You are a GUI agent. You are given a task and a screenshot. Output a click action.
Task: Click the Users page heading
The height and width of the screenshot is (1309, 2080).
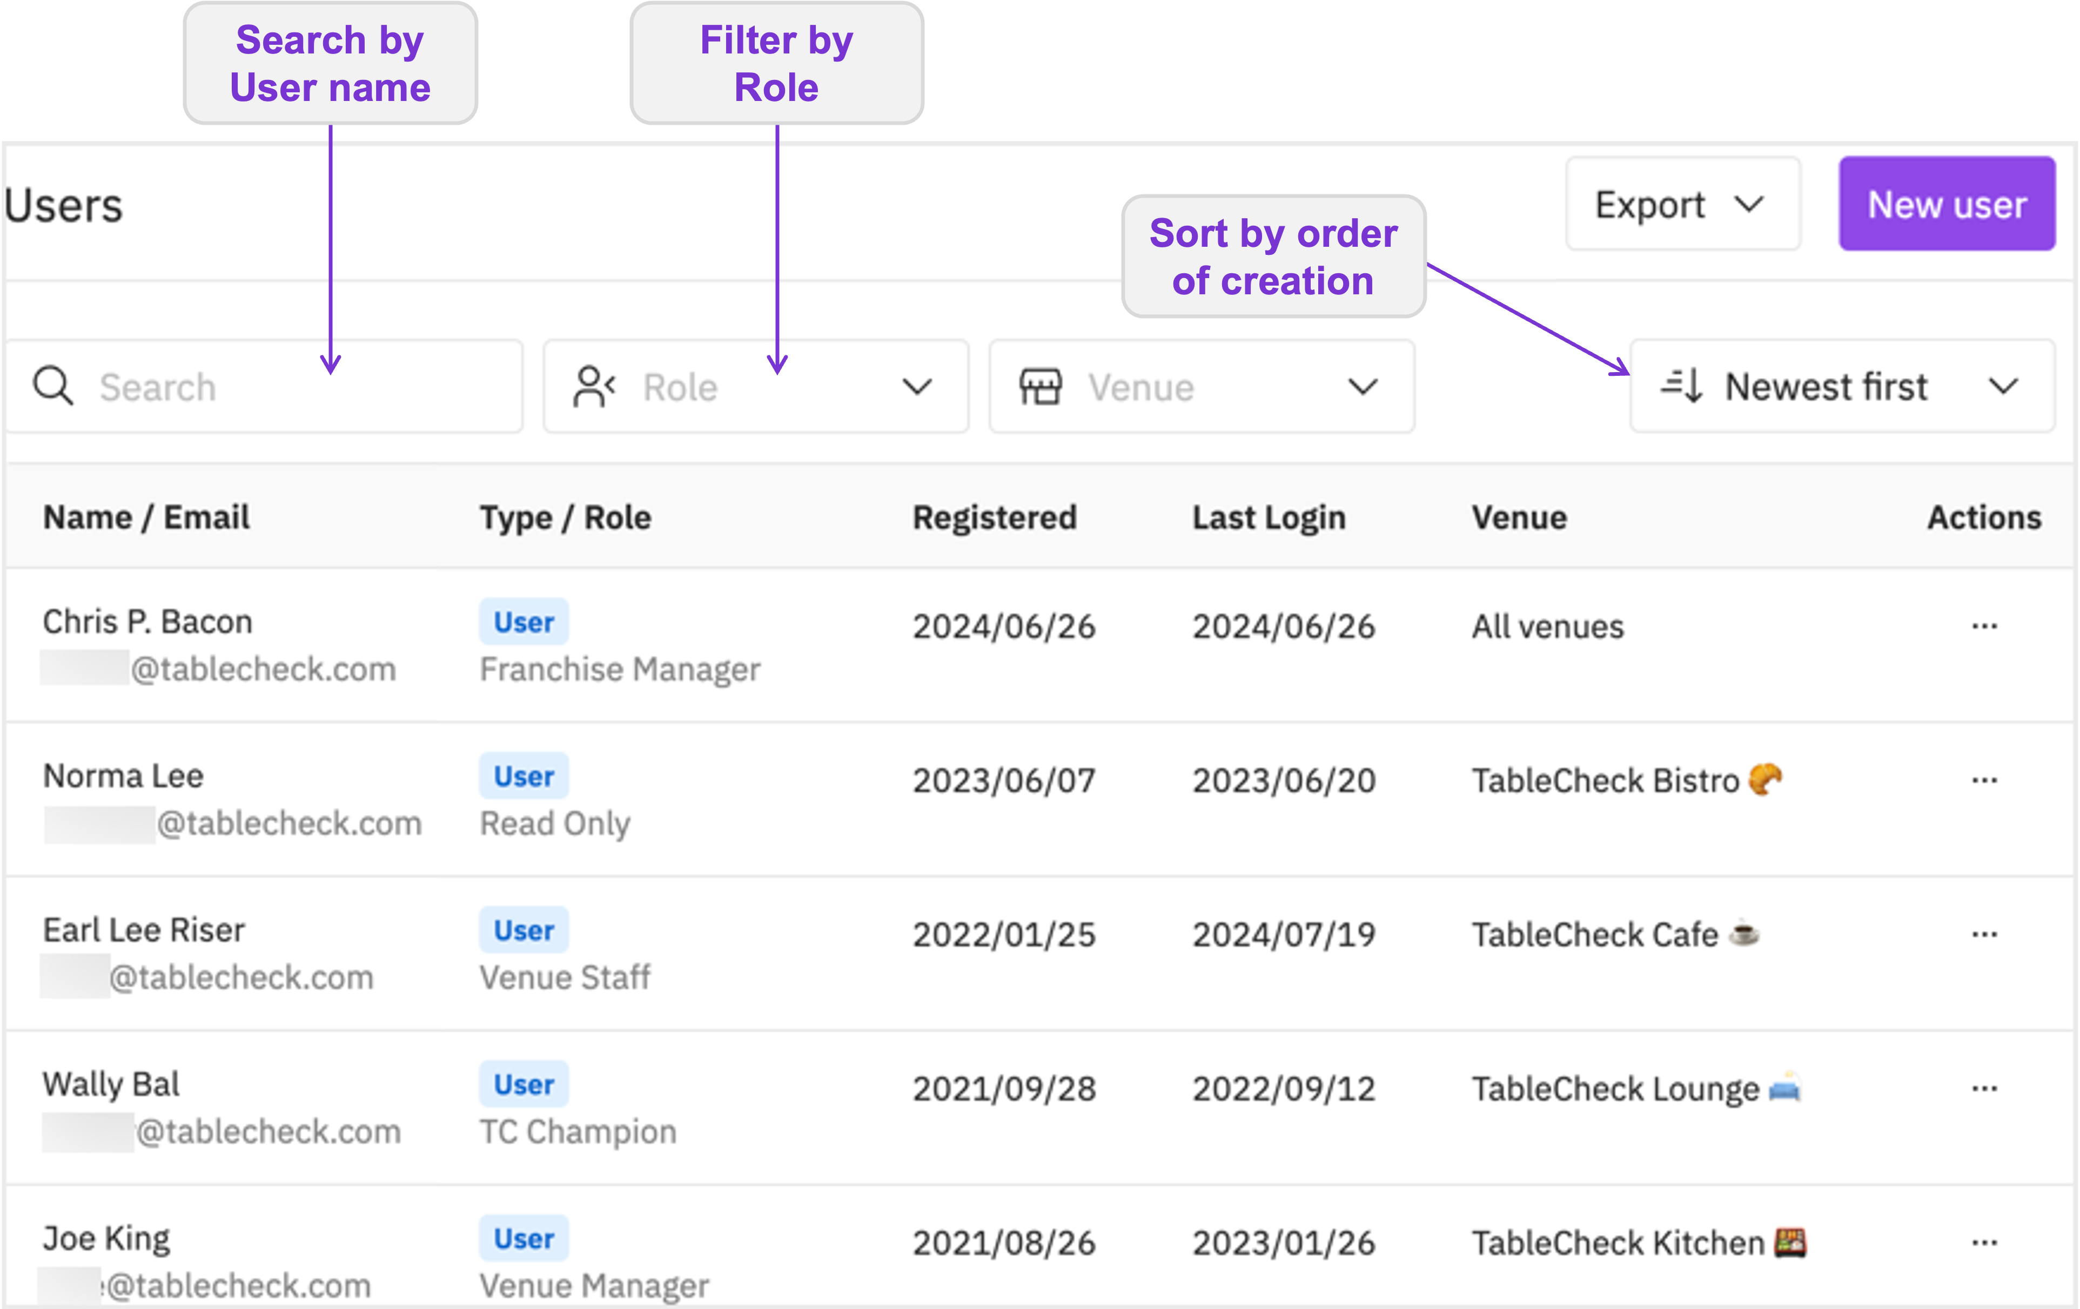(x=63, y=206)
